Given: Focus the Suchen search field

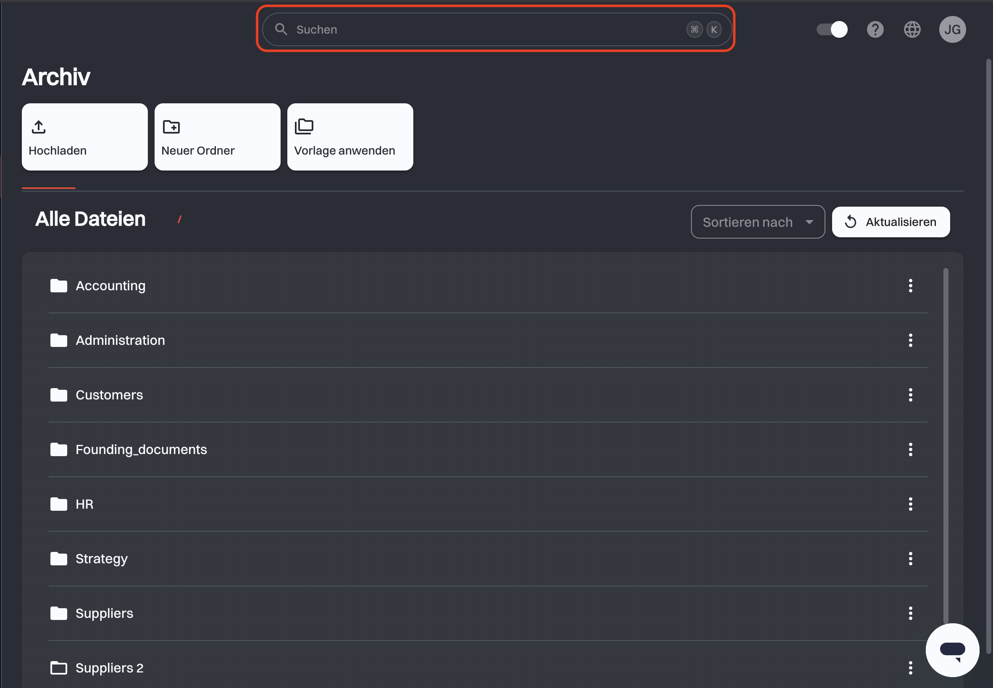Looking at the screenshot, I should pos(497,29).
